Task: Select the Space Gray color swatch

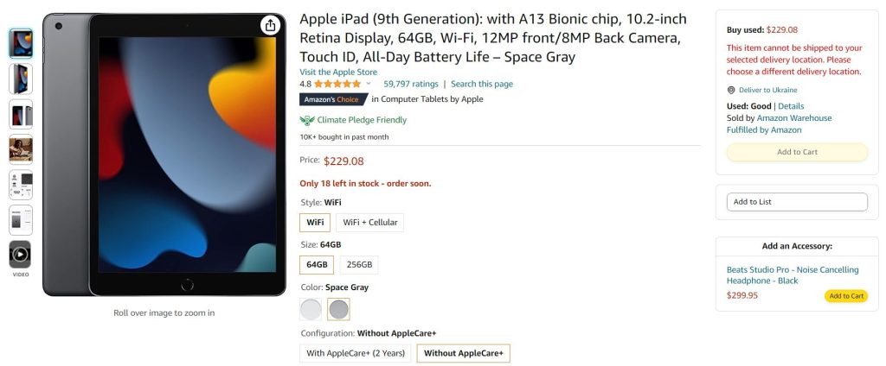Action: [x=339, y=309]
